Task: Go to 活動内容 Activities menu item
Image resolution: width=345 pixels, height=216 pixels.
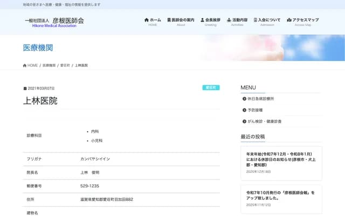Action: (x=237, y=22)
